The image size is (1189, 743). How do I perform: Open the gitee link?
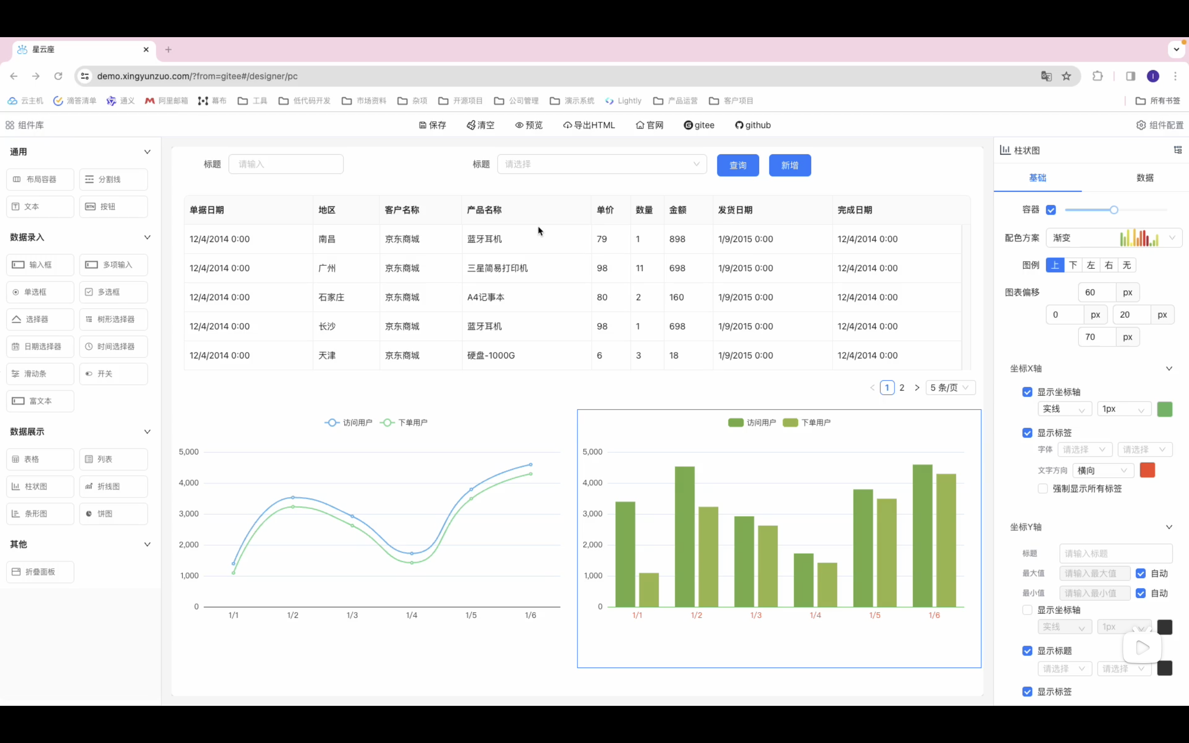pyautogui.click(x=699, y=125)
